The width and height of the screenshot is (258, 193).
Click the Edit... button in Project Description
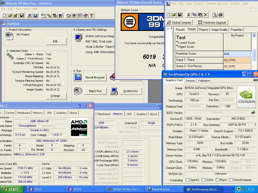pos(56,41)
